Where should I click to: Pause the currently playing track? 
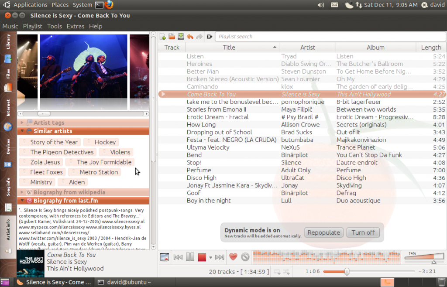(190, 257)
